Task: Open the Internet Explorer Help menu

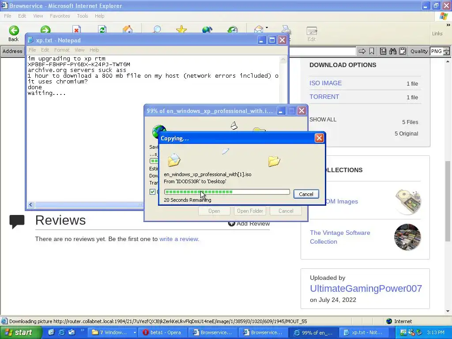Action: click(x=99, y=16)
